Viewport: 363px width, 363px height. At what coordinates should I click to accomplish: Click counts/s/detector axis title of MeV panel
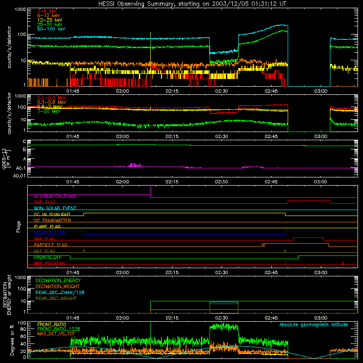pyautogui.click(x=9, y=113)
